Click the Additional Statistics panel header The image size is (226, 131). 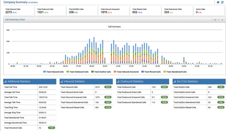tap(30, 81)
